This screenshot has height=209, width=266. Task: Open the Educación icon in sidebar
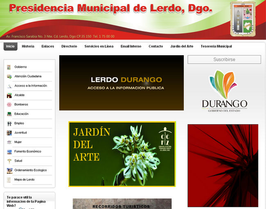[x=9, y=114]
